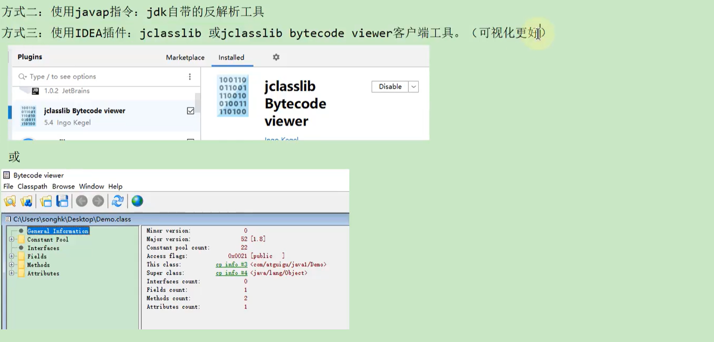This screenshot has height=342, width=714.
Task: Click the Major version value 52 [1.8]
Action: 253,239
